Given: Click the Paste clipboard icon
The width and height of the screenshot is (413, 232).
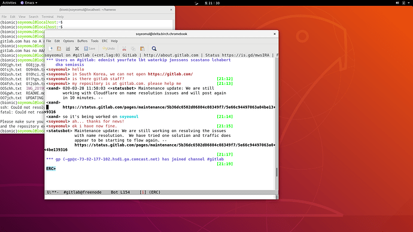Looking at the screenshot, I should (142, 48).
